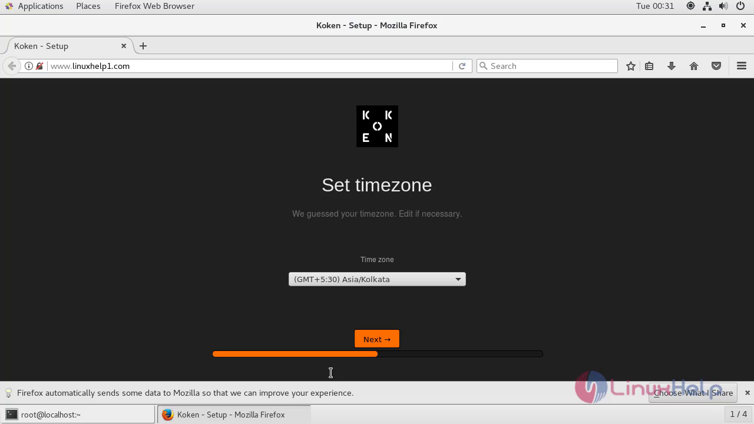This screenshot has width=754, height=424.
Task: Click the "Set timezone" heading
Action: point(377,185)
